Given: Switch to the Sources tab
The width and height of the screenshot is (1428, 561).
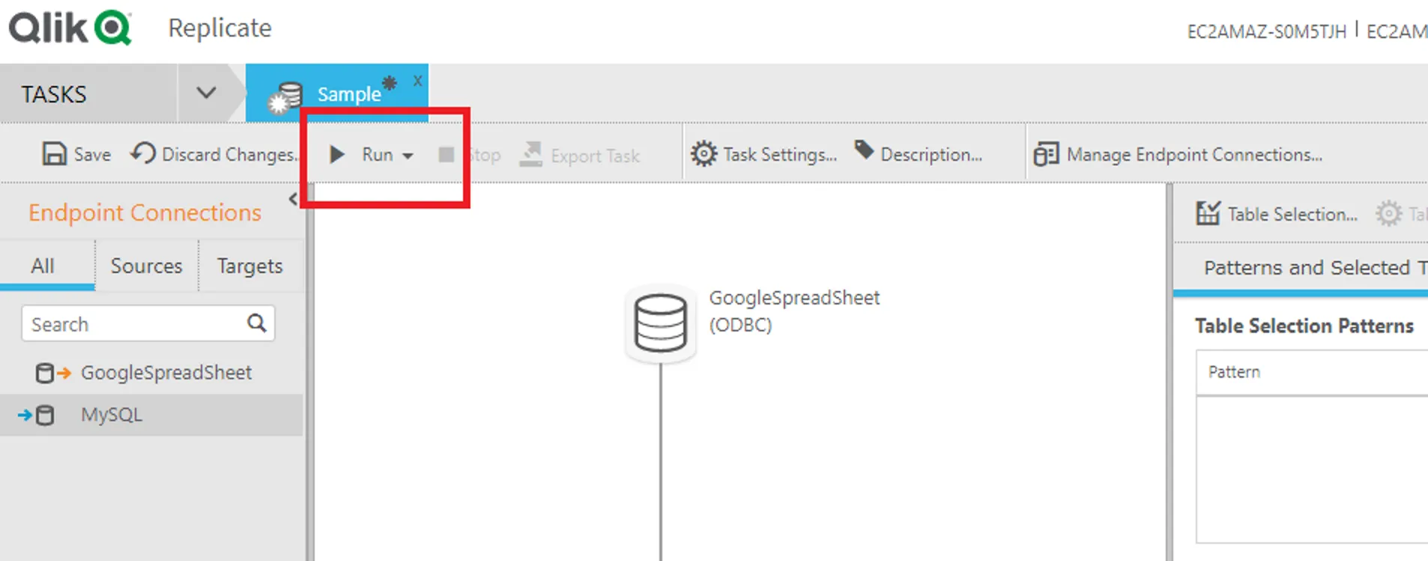Looking at the screenshot, I should (x=146, y=266).
